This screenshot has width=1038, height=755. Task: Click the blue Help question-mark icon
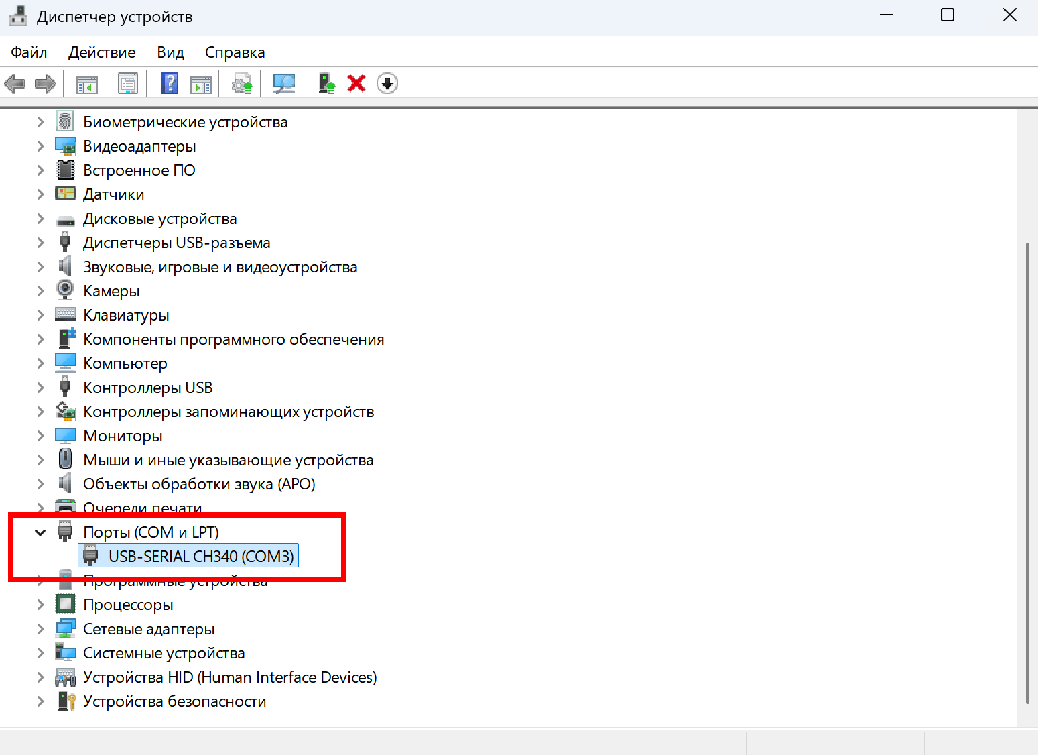click(x=170, y=84)
